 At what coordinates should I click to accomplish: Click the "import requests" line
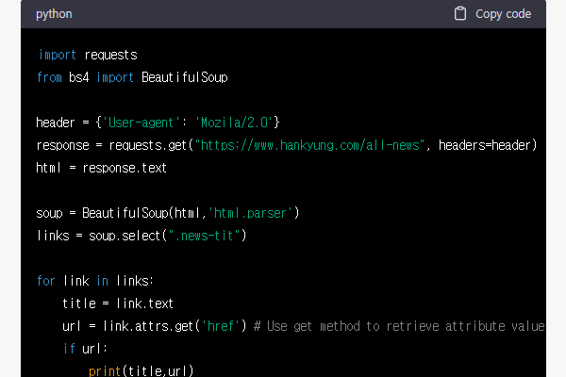point(88,56)
